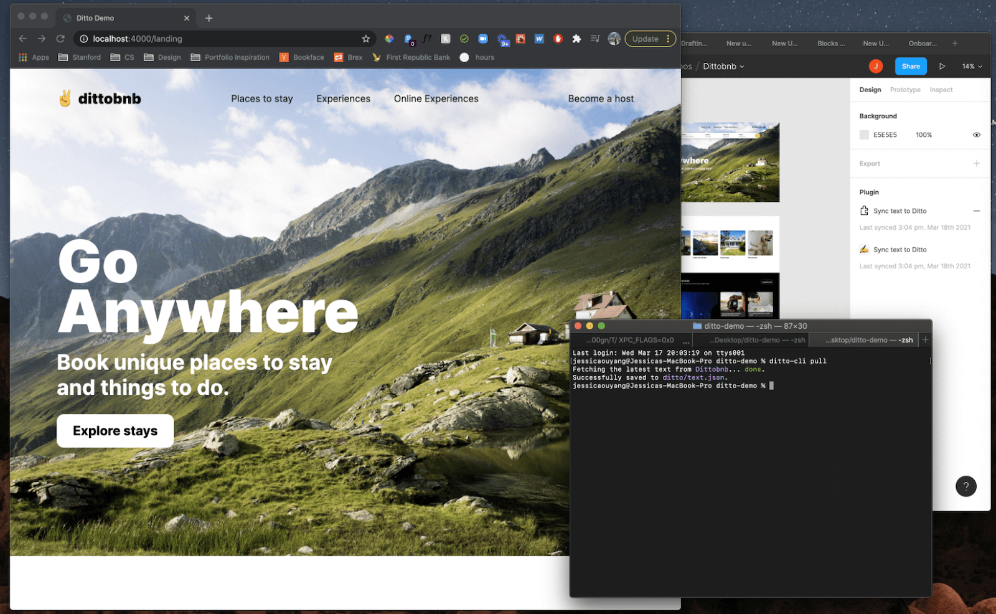Click the Share button in Figma

tap(911, 66)
